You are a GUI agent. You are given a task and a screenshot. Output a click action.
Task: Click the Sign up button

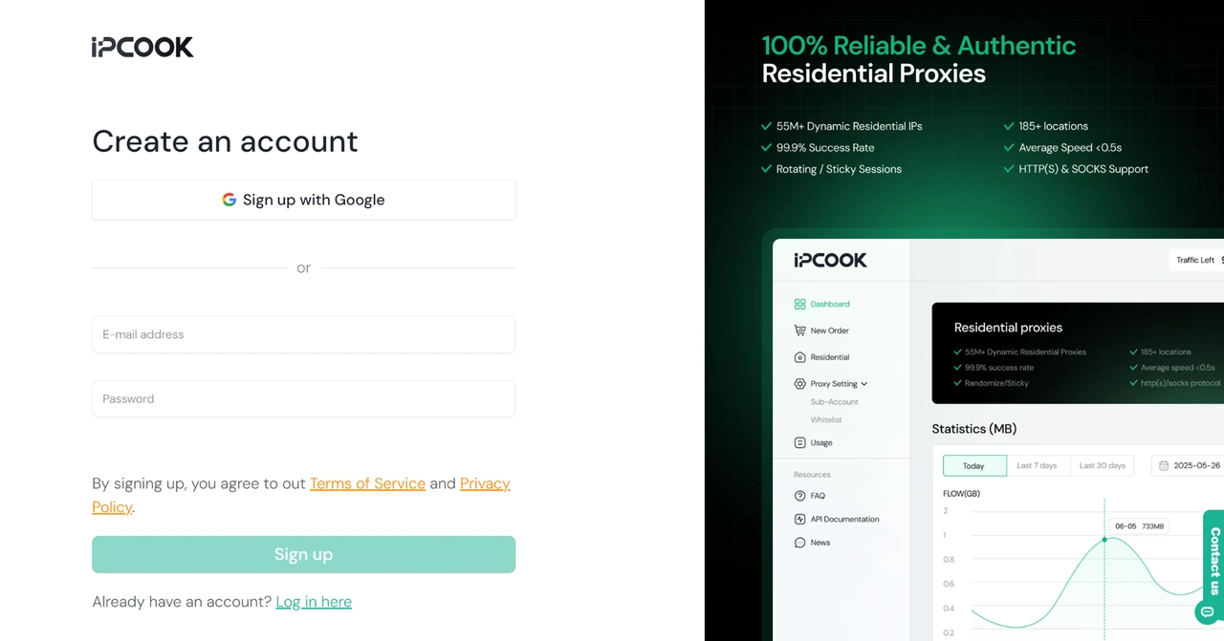303,554
